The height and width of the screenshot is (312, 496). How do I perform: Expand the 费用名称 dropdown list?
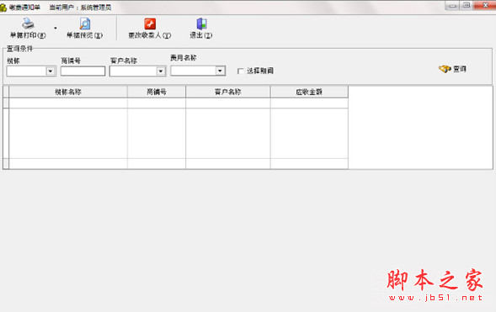click(x=220, y=71)
